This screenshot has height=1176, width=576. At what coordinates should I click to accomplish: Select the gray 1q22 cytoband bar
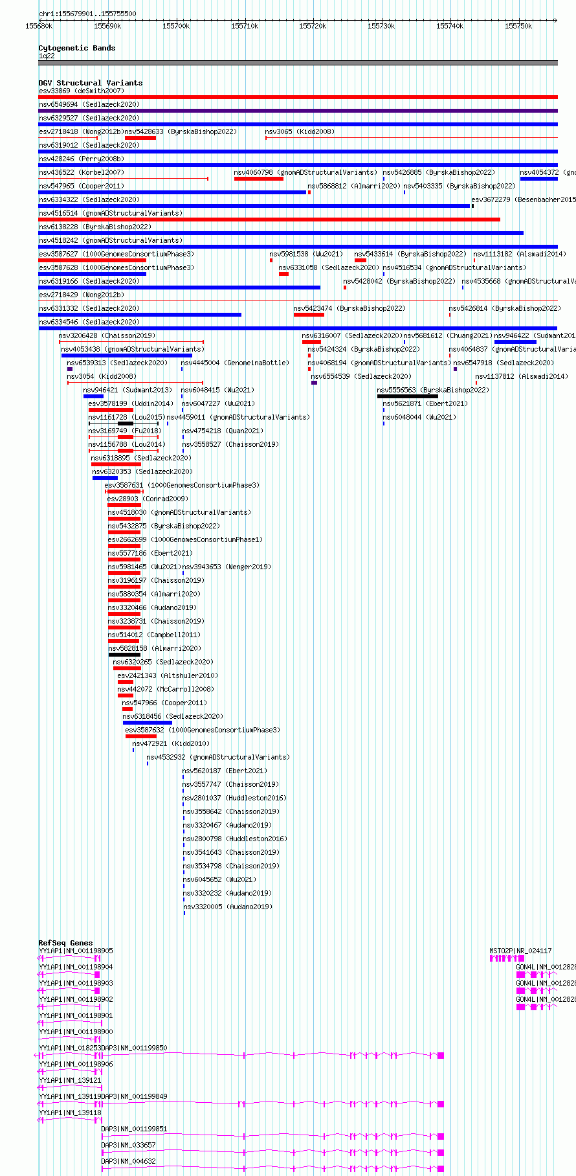point(298,63)
